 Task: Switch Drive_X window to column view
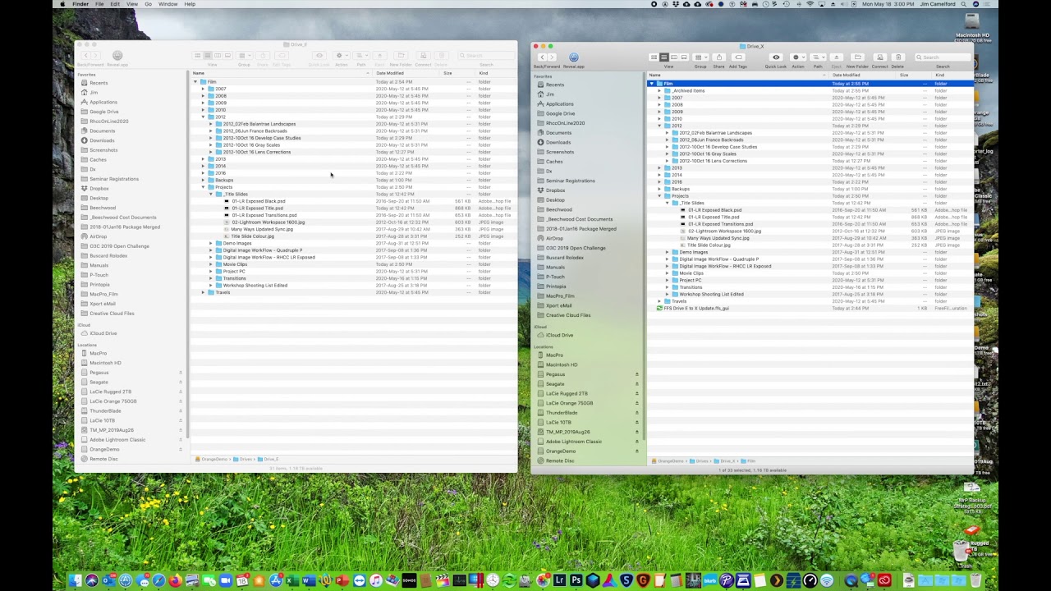point(674,57)
